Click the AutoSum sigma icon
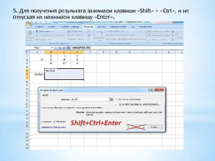The image size is (215, 161). point(37,31)
